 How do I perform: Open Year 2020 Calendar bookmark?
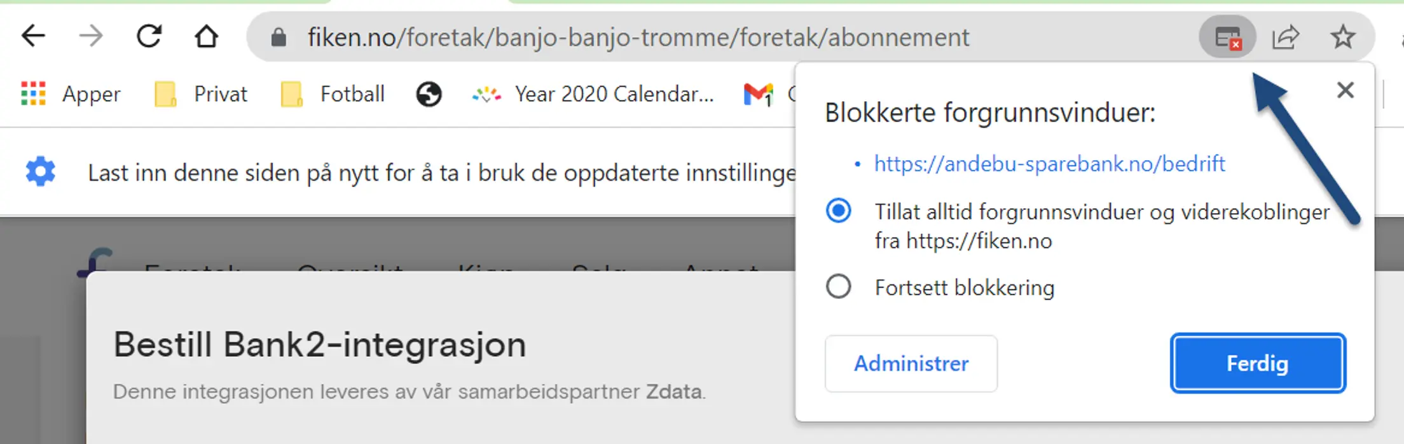click(593, 94)
